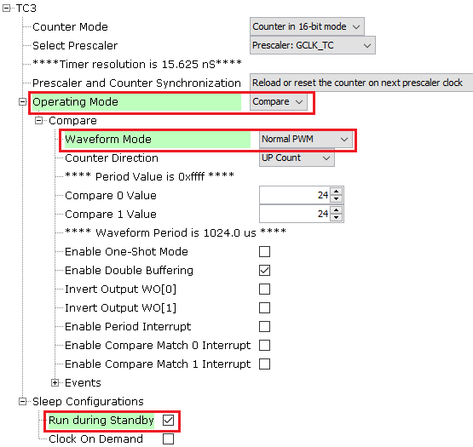The width and height of the screenshot is (473, 447).
Task: Collapse the TC3 tree node
Action: tap(6, 9)
